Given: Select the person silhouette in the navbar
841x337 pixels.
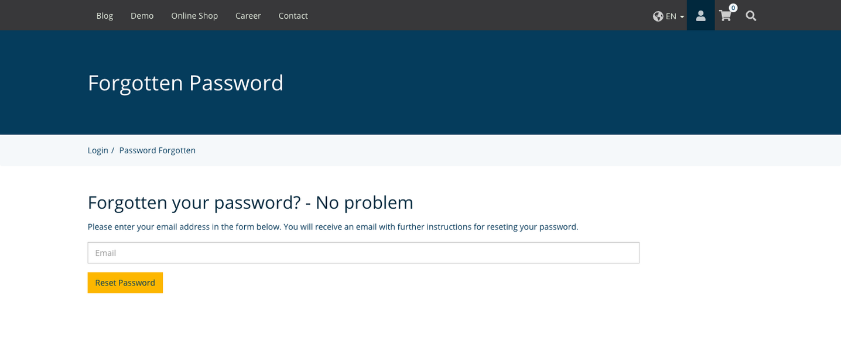Looking at the screenshot, I should [700, 15].
